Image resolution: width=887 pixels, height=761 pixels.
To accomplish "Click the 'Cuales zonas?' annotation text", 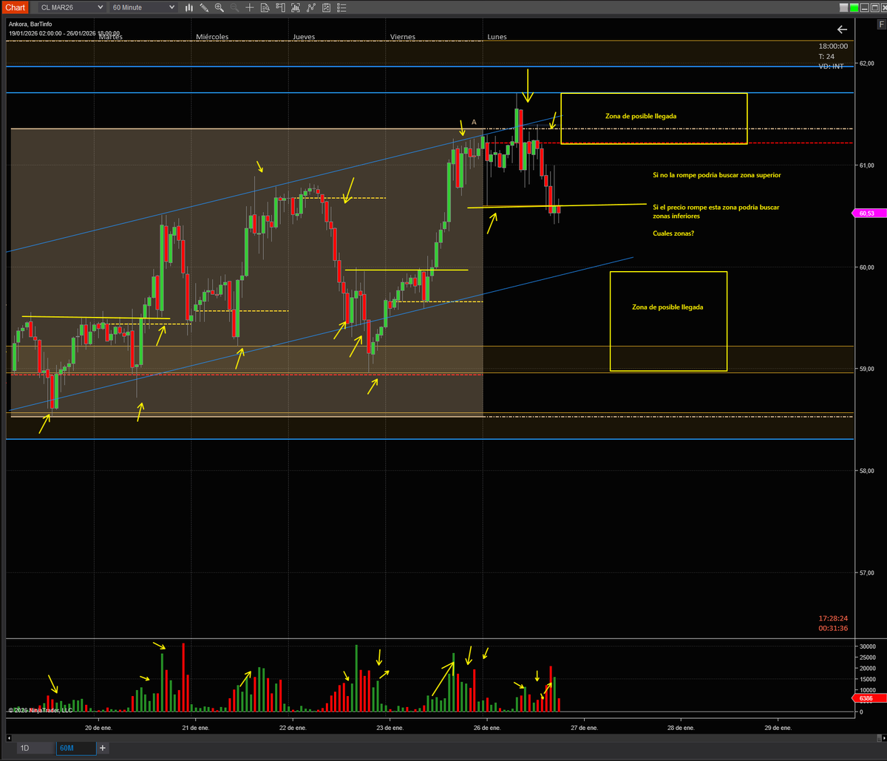I will pos(673,233).
